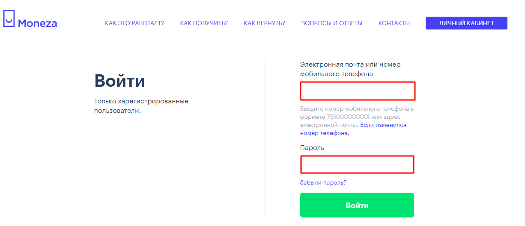Click the Только зарегистрированные пользователи text

click(141, 106)
